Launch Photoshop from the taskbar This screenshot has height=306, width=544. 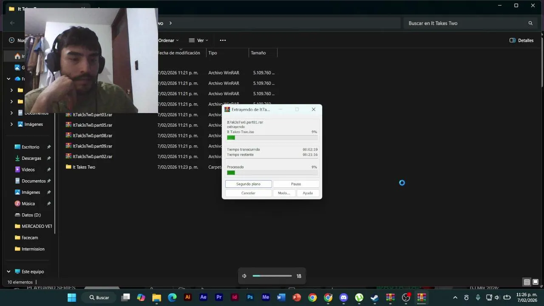[250, 297]
